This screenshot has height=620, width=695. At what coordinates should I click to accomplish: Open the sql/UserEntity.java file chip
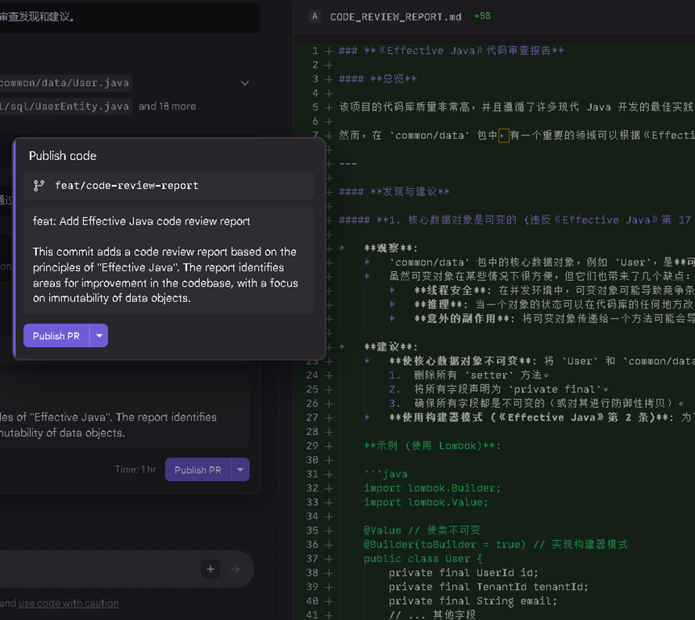tap(65, 107)
